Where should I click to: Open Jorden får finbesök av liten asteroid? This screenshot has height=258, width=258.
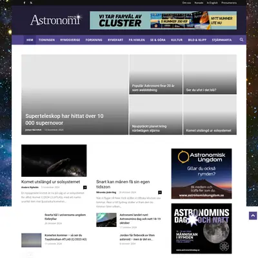[137, 237]
